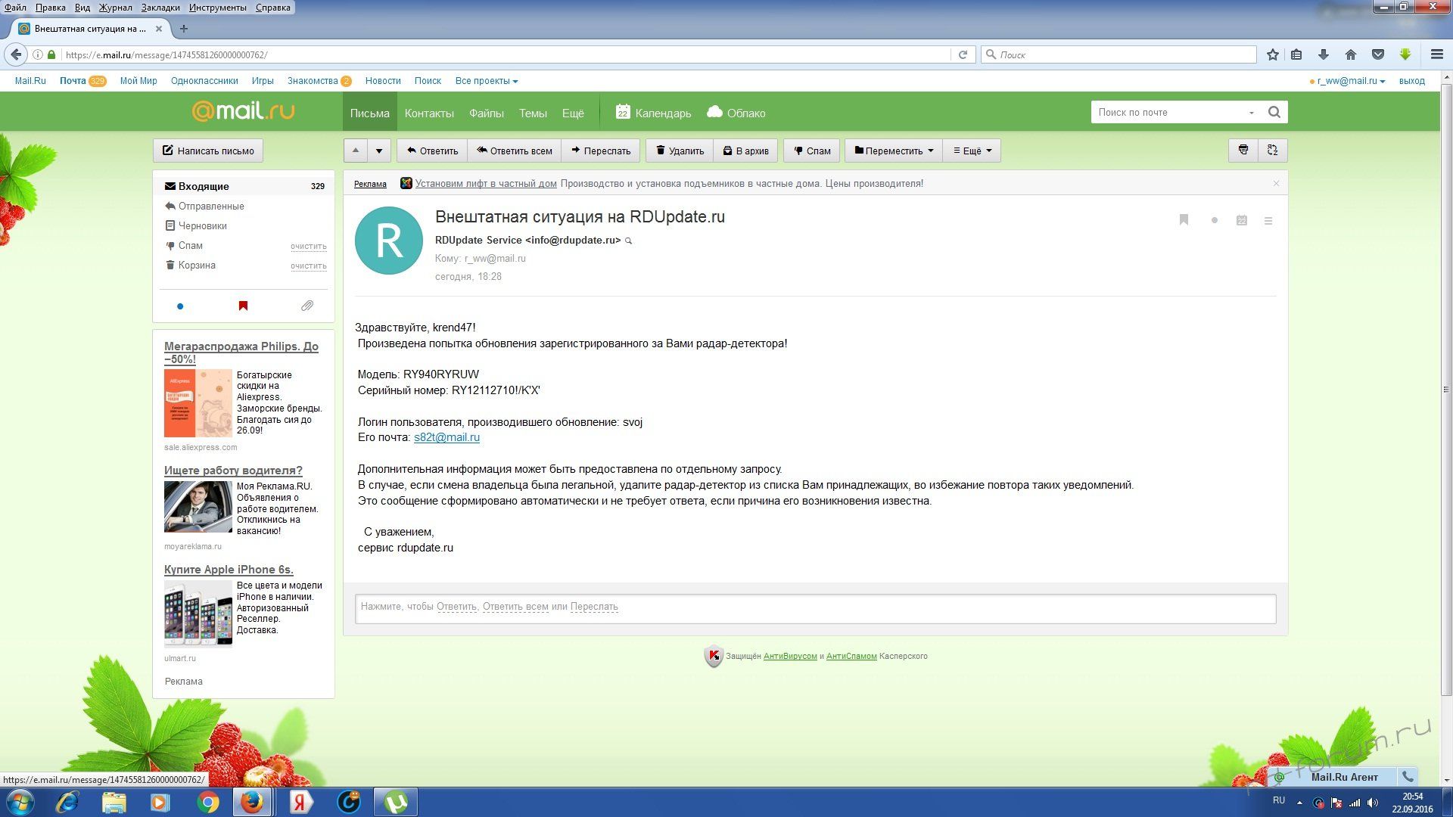Switch to the Контакты tab
1453x817 pixels.
point(428,113)
